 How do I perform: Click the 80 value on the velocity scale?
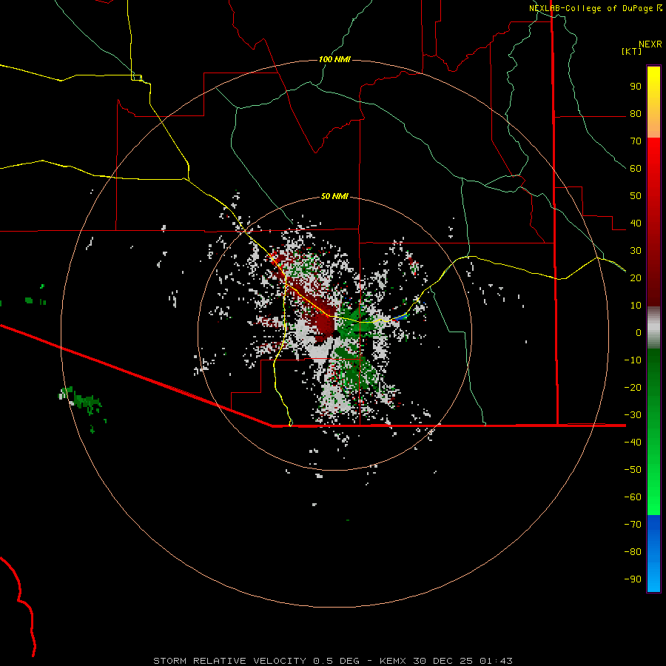[x=636, y=113]
